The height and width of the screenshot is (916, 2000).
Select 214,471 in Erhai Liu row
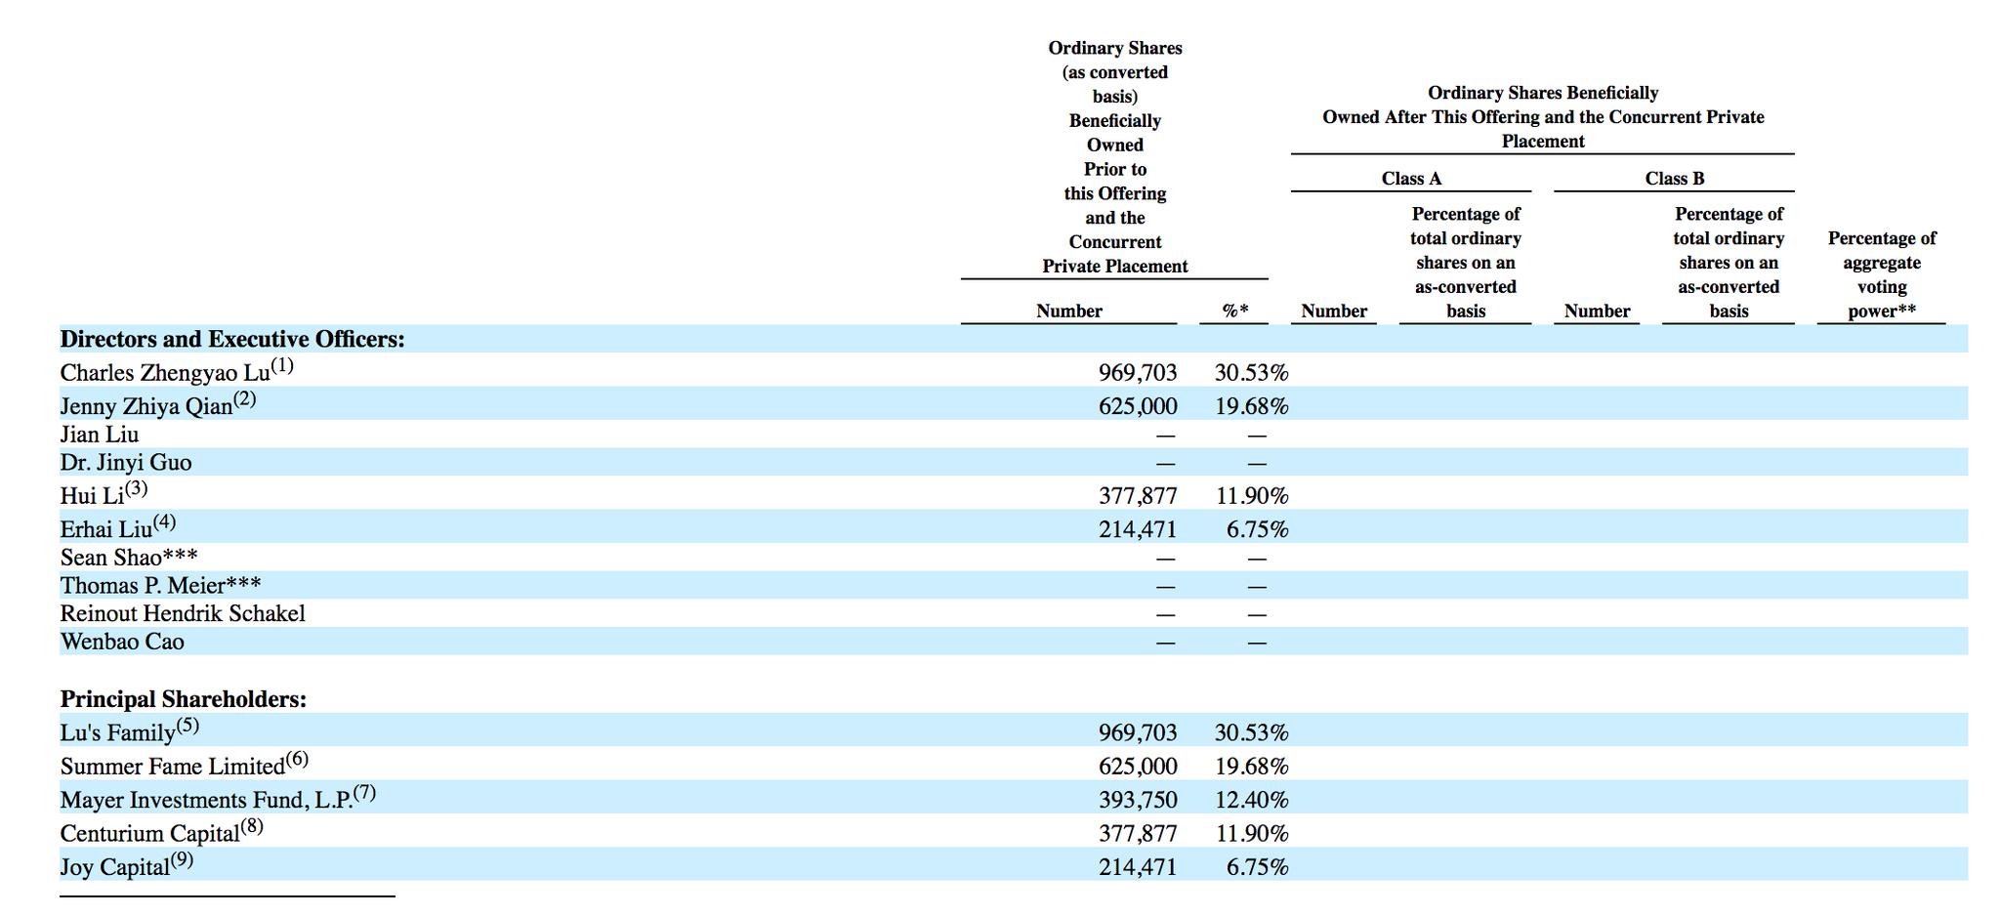pos(1138,529)
